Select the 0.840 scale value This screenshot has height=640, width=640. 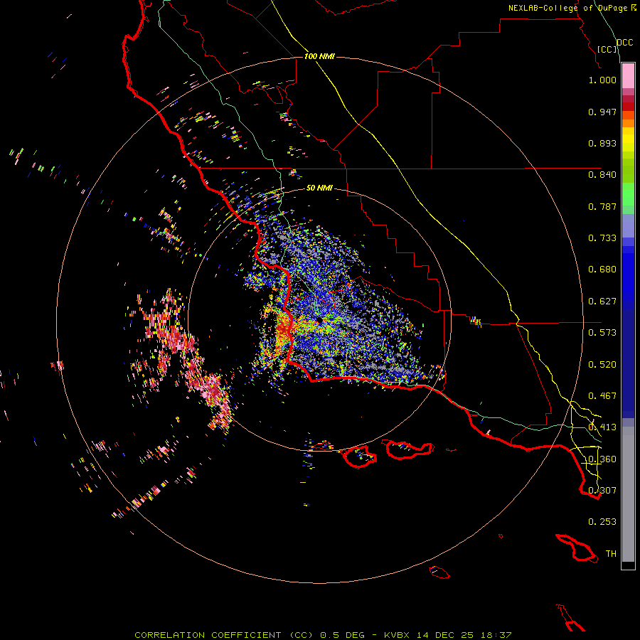tap(602, 175)
